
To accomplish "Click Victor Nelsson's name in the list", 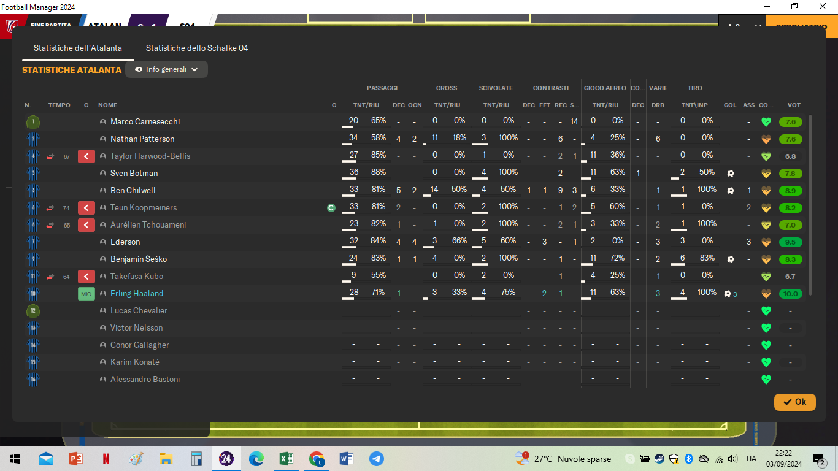I will [136, 327].
